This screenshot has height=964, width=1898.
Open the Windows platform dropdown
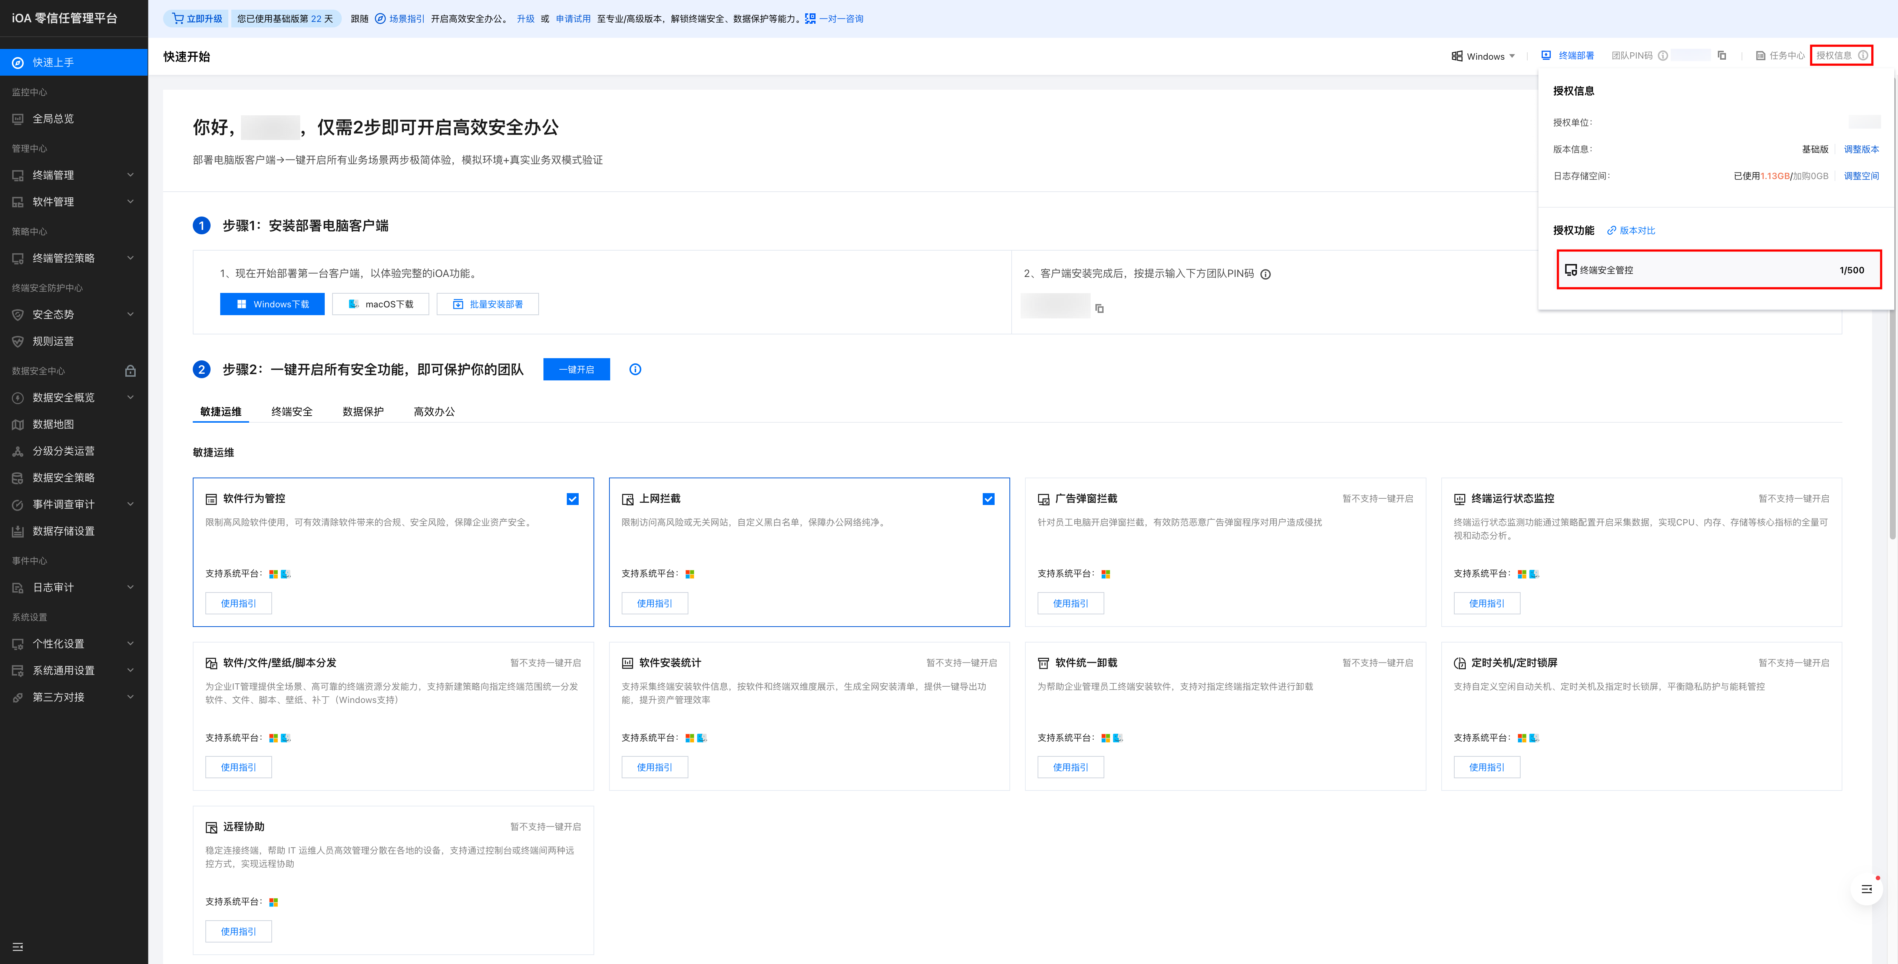(x=1484, y=56)
